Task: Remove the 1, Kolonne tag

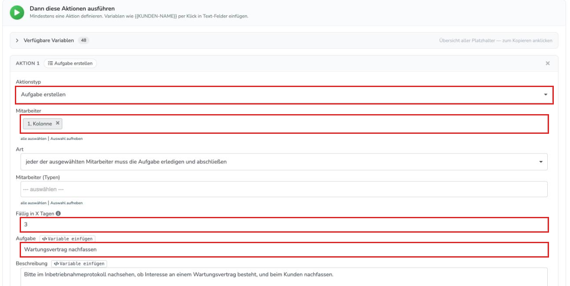Action: pyautogui.click(x=57, y=123)
